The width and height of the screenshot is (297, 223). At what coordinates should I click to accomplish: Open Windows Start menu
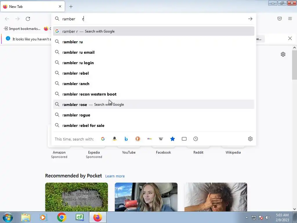8,217
